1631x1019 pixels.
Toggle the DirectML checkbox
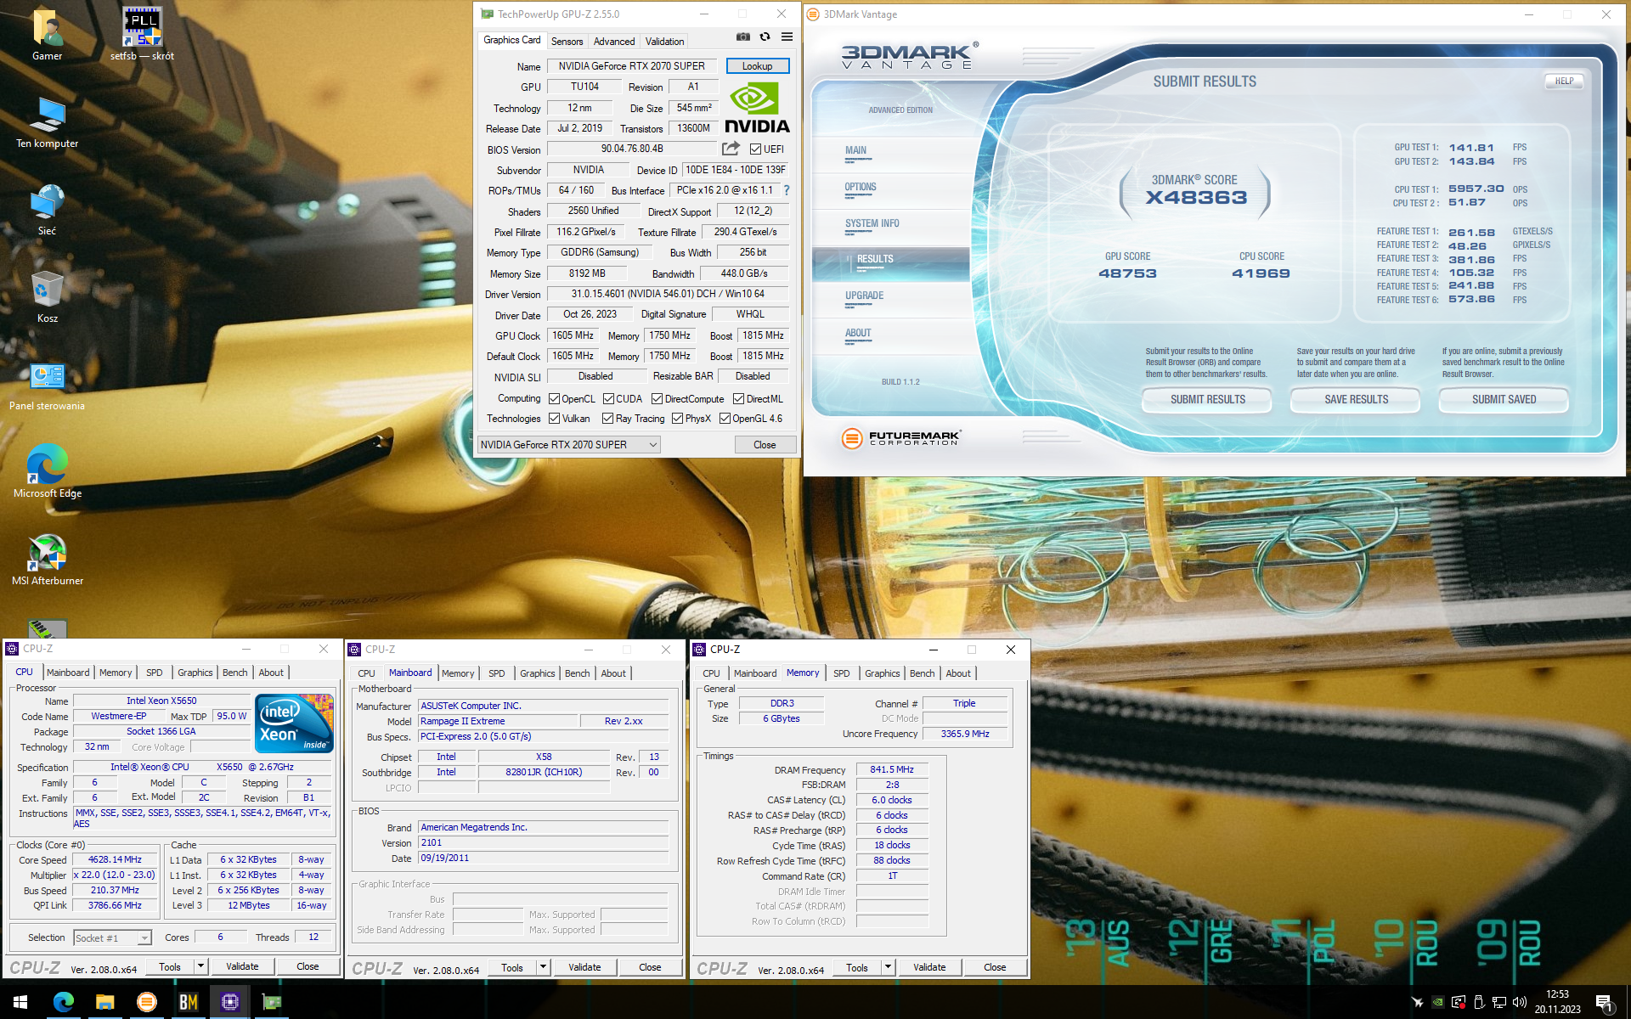pos(738,399)
